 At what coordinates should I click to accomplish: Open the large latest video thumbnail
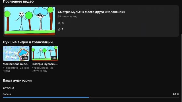(30, 21)
